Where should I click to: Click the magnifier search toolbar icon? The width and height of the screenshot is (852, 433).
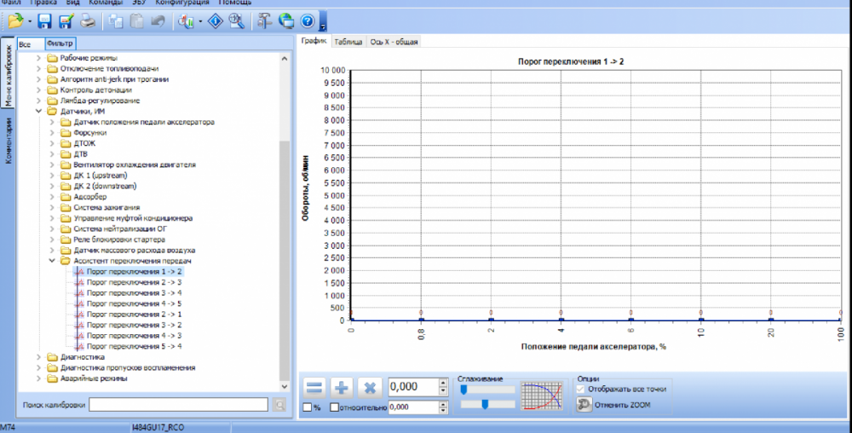(x=238, y=21)
